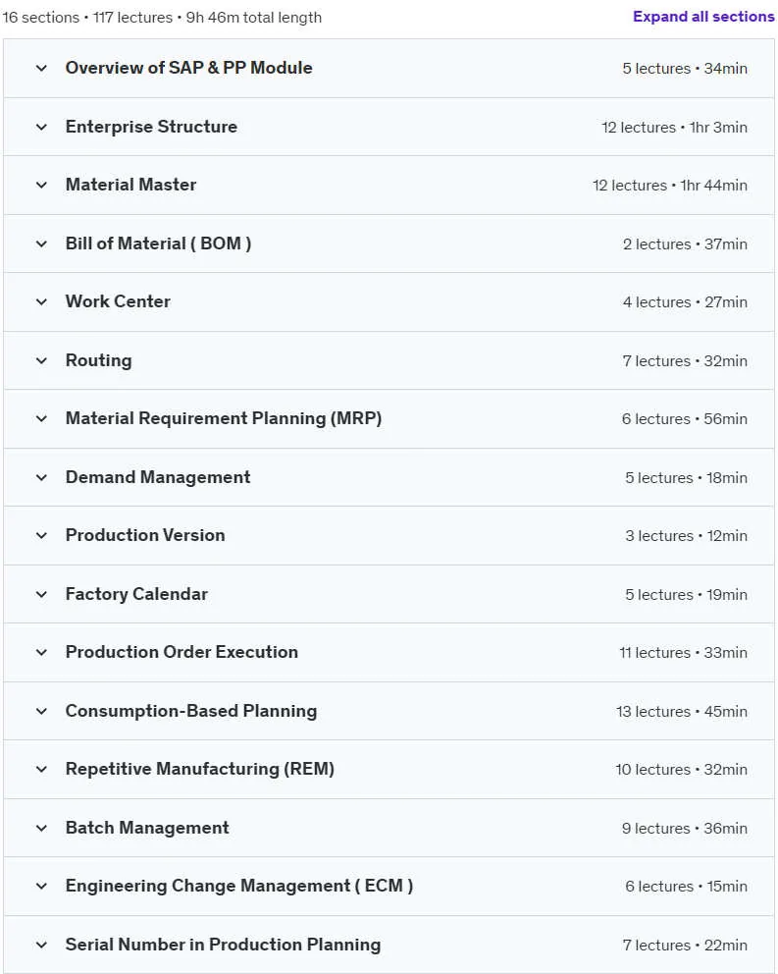Viewport: 778px width, 974px height.
Task: Expand Demand Management chevron icon
Action: pyautogui.click(x=41, y=478)
